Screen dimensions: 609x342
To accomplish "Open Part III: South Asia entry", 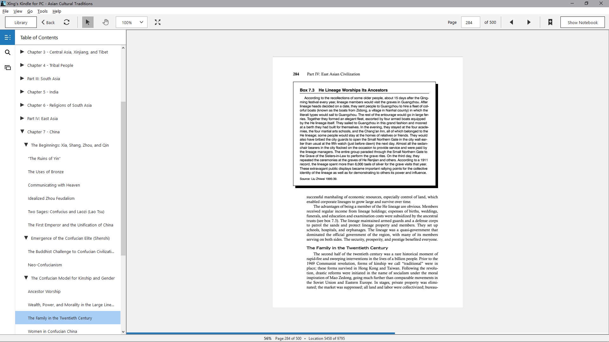I will pos(43,79).
